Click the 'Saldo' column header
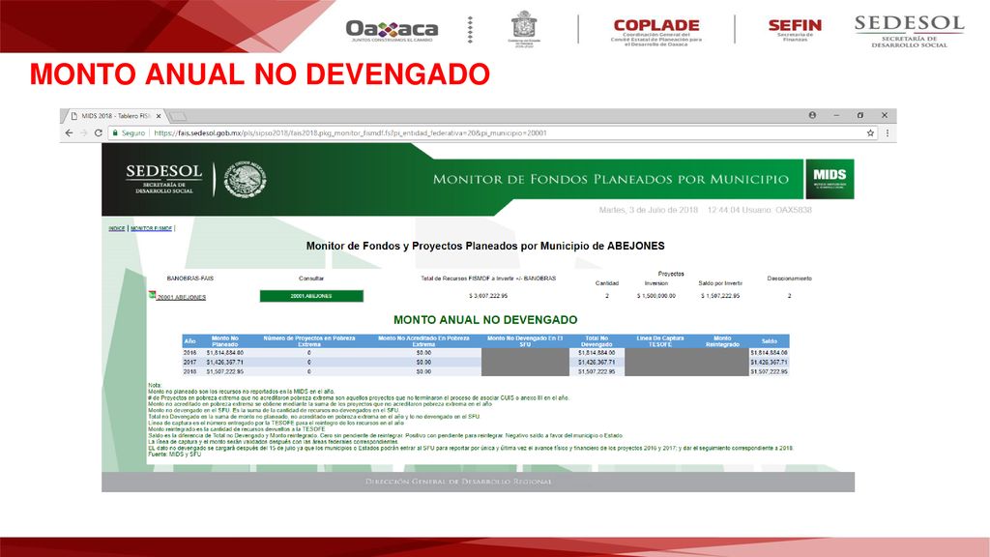The image size is (990, 557). 769,341
